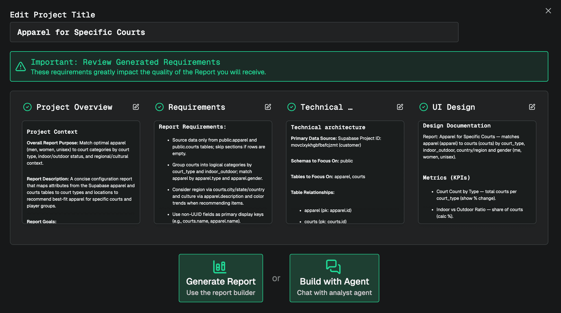This screenshot has height=313, width=561.
Task: Click the chat bubbles icon on Build with Agent
Action: point(333,267)
